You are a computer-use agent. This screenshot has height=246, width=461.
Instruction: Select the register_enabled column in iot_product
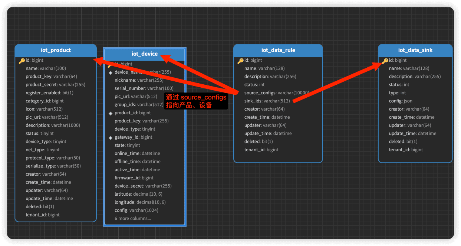point(49,93)
